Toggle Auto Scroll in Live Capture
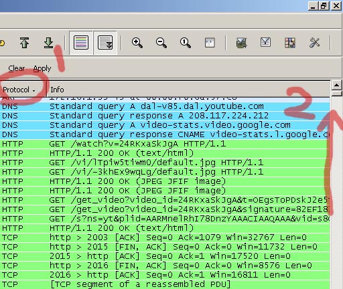Image resolution: width=343 pixels, height=289 pixels. pyautogui.click(x=105, y=43)
